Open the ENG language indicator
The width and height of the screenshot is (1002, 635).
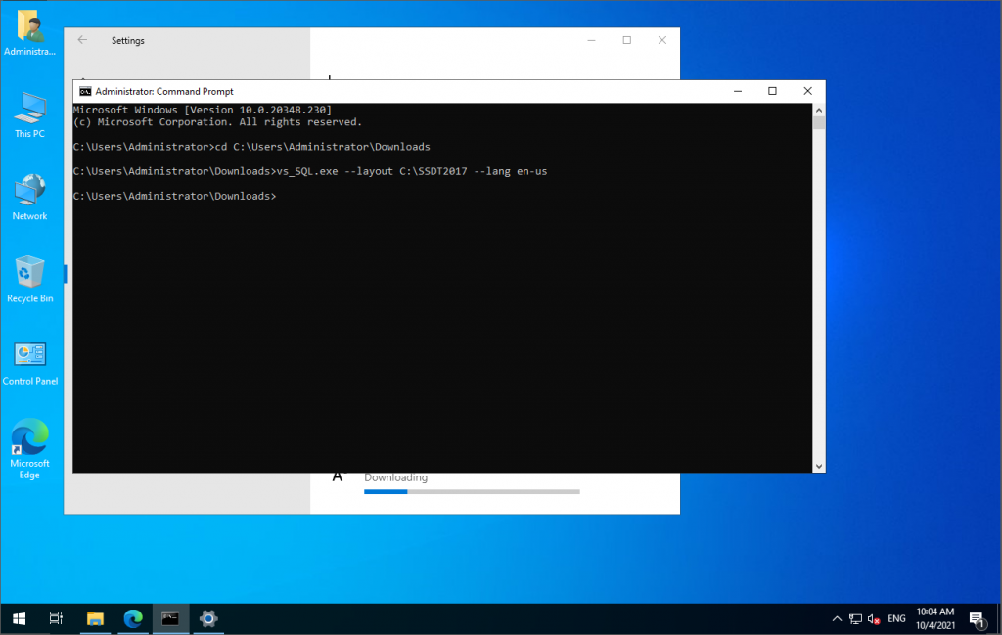[896, 618]
